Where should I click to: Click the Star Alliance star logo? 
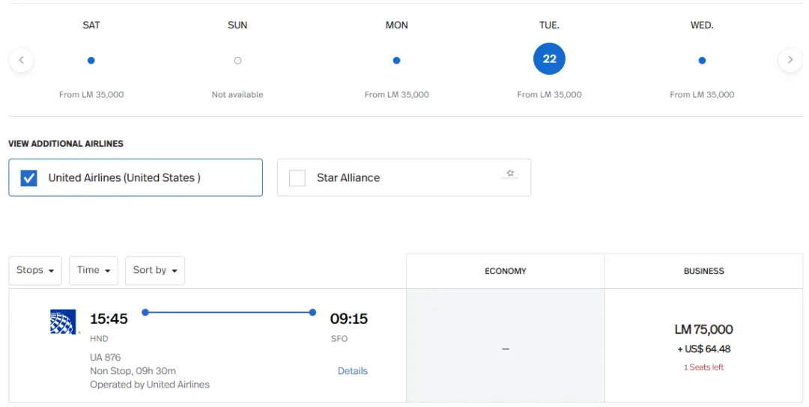pyautogui.click(x=510, y=174)
